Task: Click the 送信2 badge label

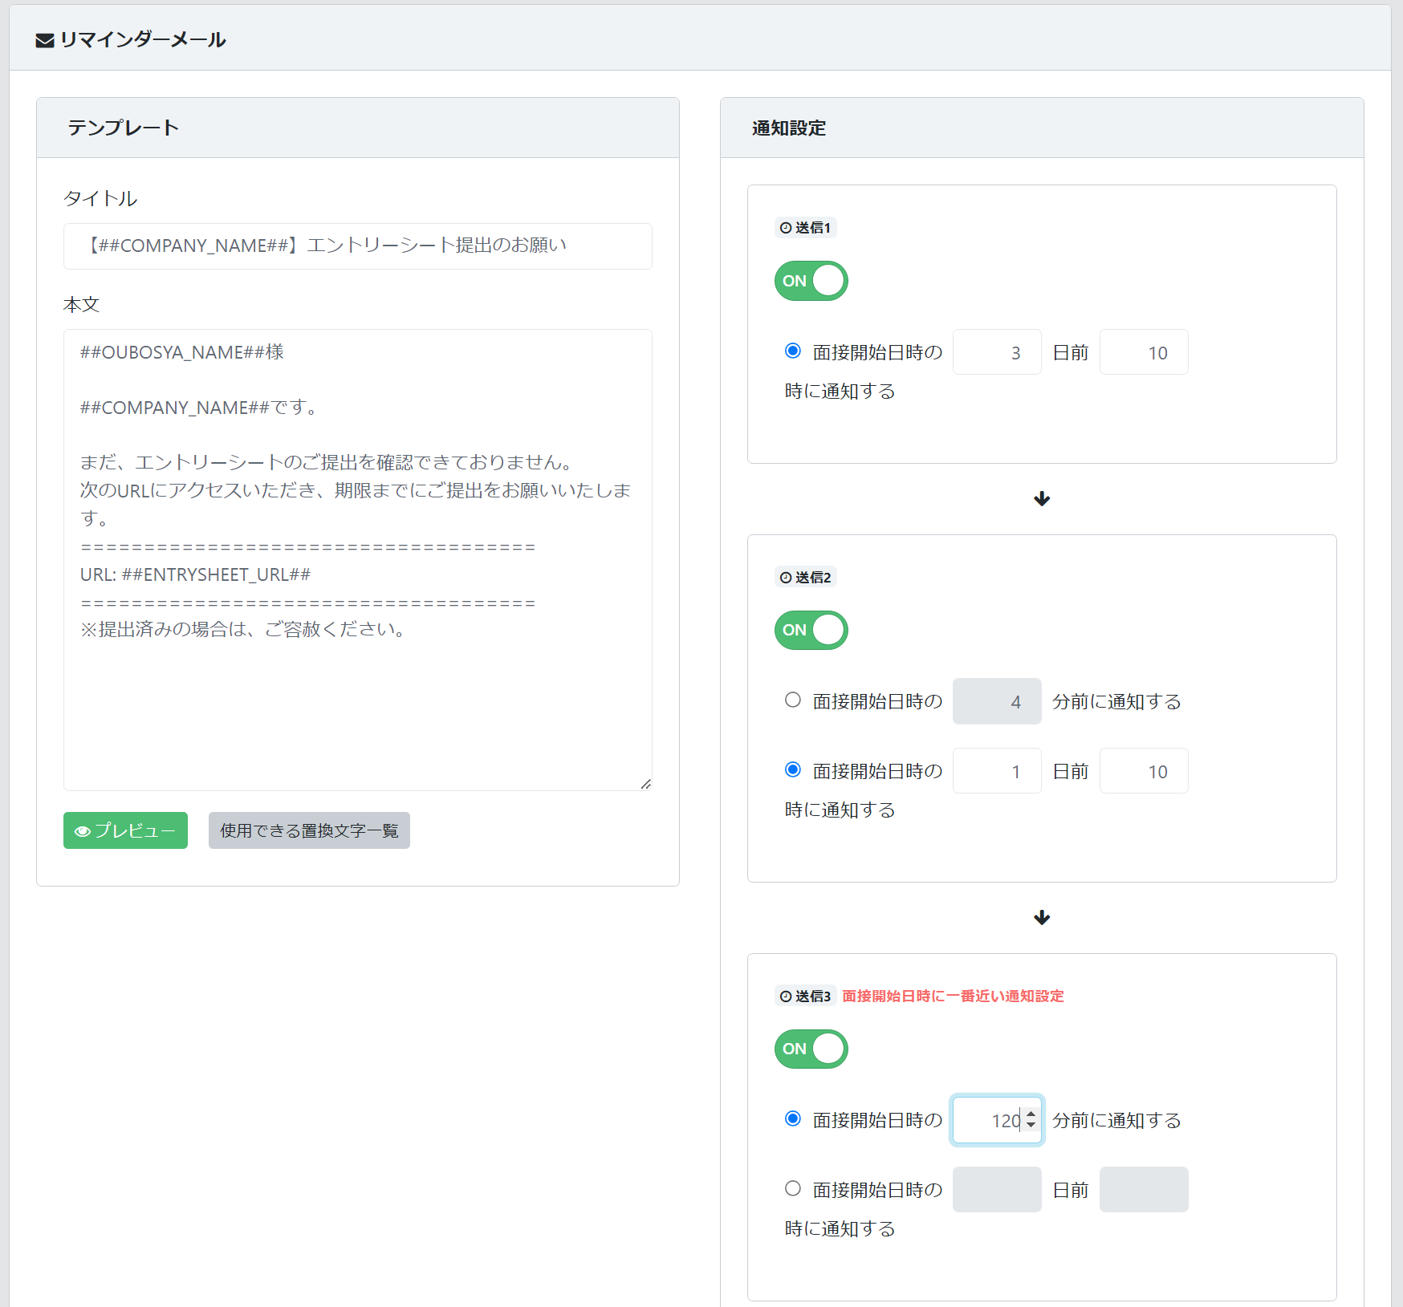Action: tap(806, 578)
